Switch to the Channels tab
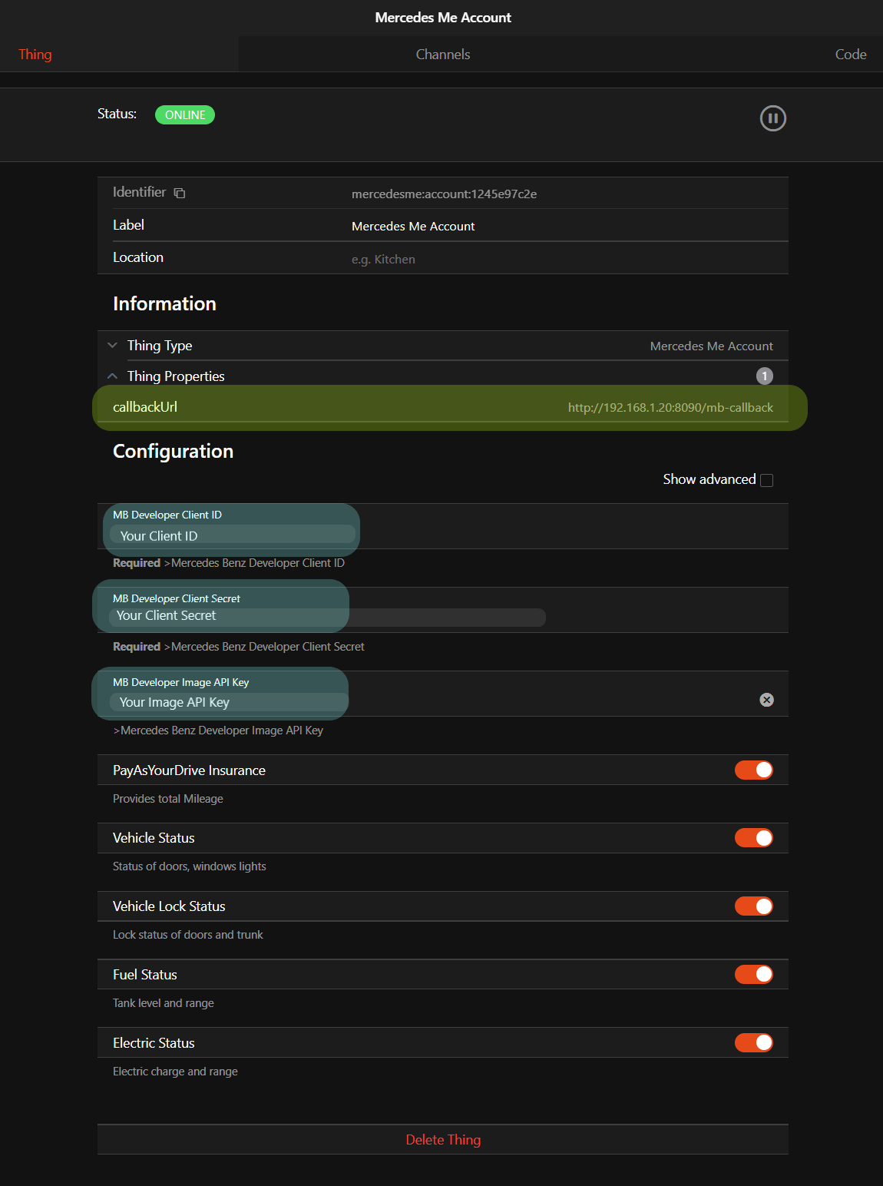Screen dimensions: 883x1186 click(x=442, y=55)
